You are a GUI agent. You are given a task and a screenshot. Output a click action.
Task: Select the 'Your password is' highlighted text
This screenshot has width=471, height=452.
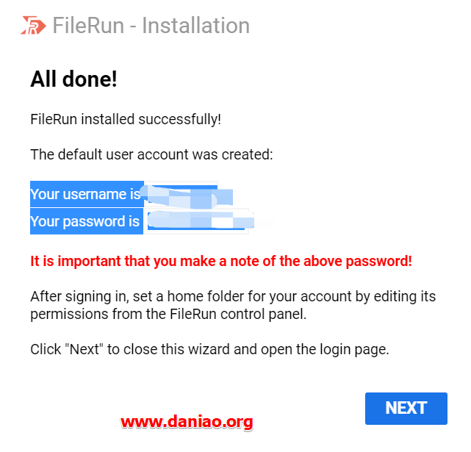85,221
